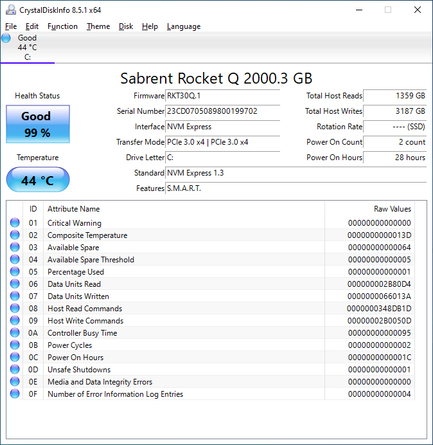The height and width of the screenshot is (445, 433).
Task: Click the status orb beside Composite Temperature
Action: [15, 235]
